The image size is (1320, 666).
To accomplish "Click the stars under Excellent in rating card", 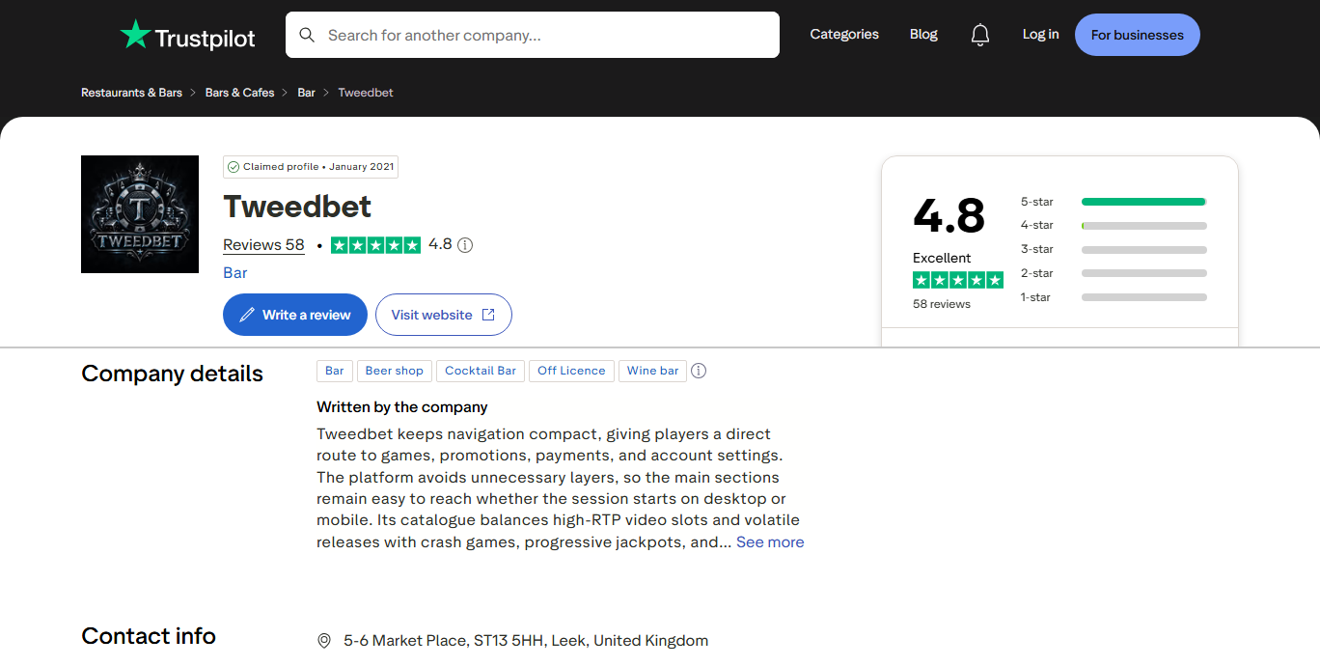I will 958,280.
